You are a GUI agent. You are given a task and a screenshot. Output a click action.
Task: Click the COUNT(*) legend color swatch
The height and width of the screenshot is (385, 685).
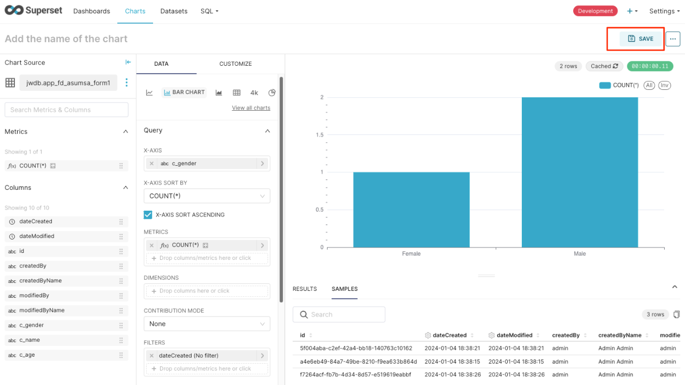(605, 86)
